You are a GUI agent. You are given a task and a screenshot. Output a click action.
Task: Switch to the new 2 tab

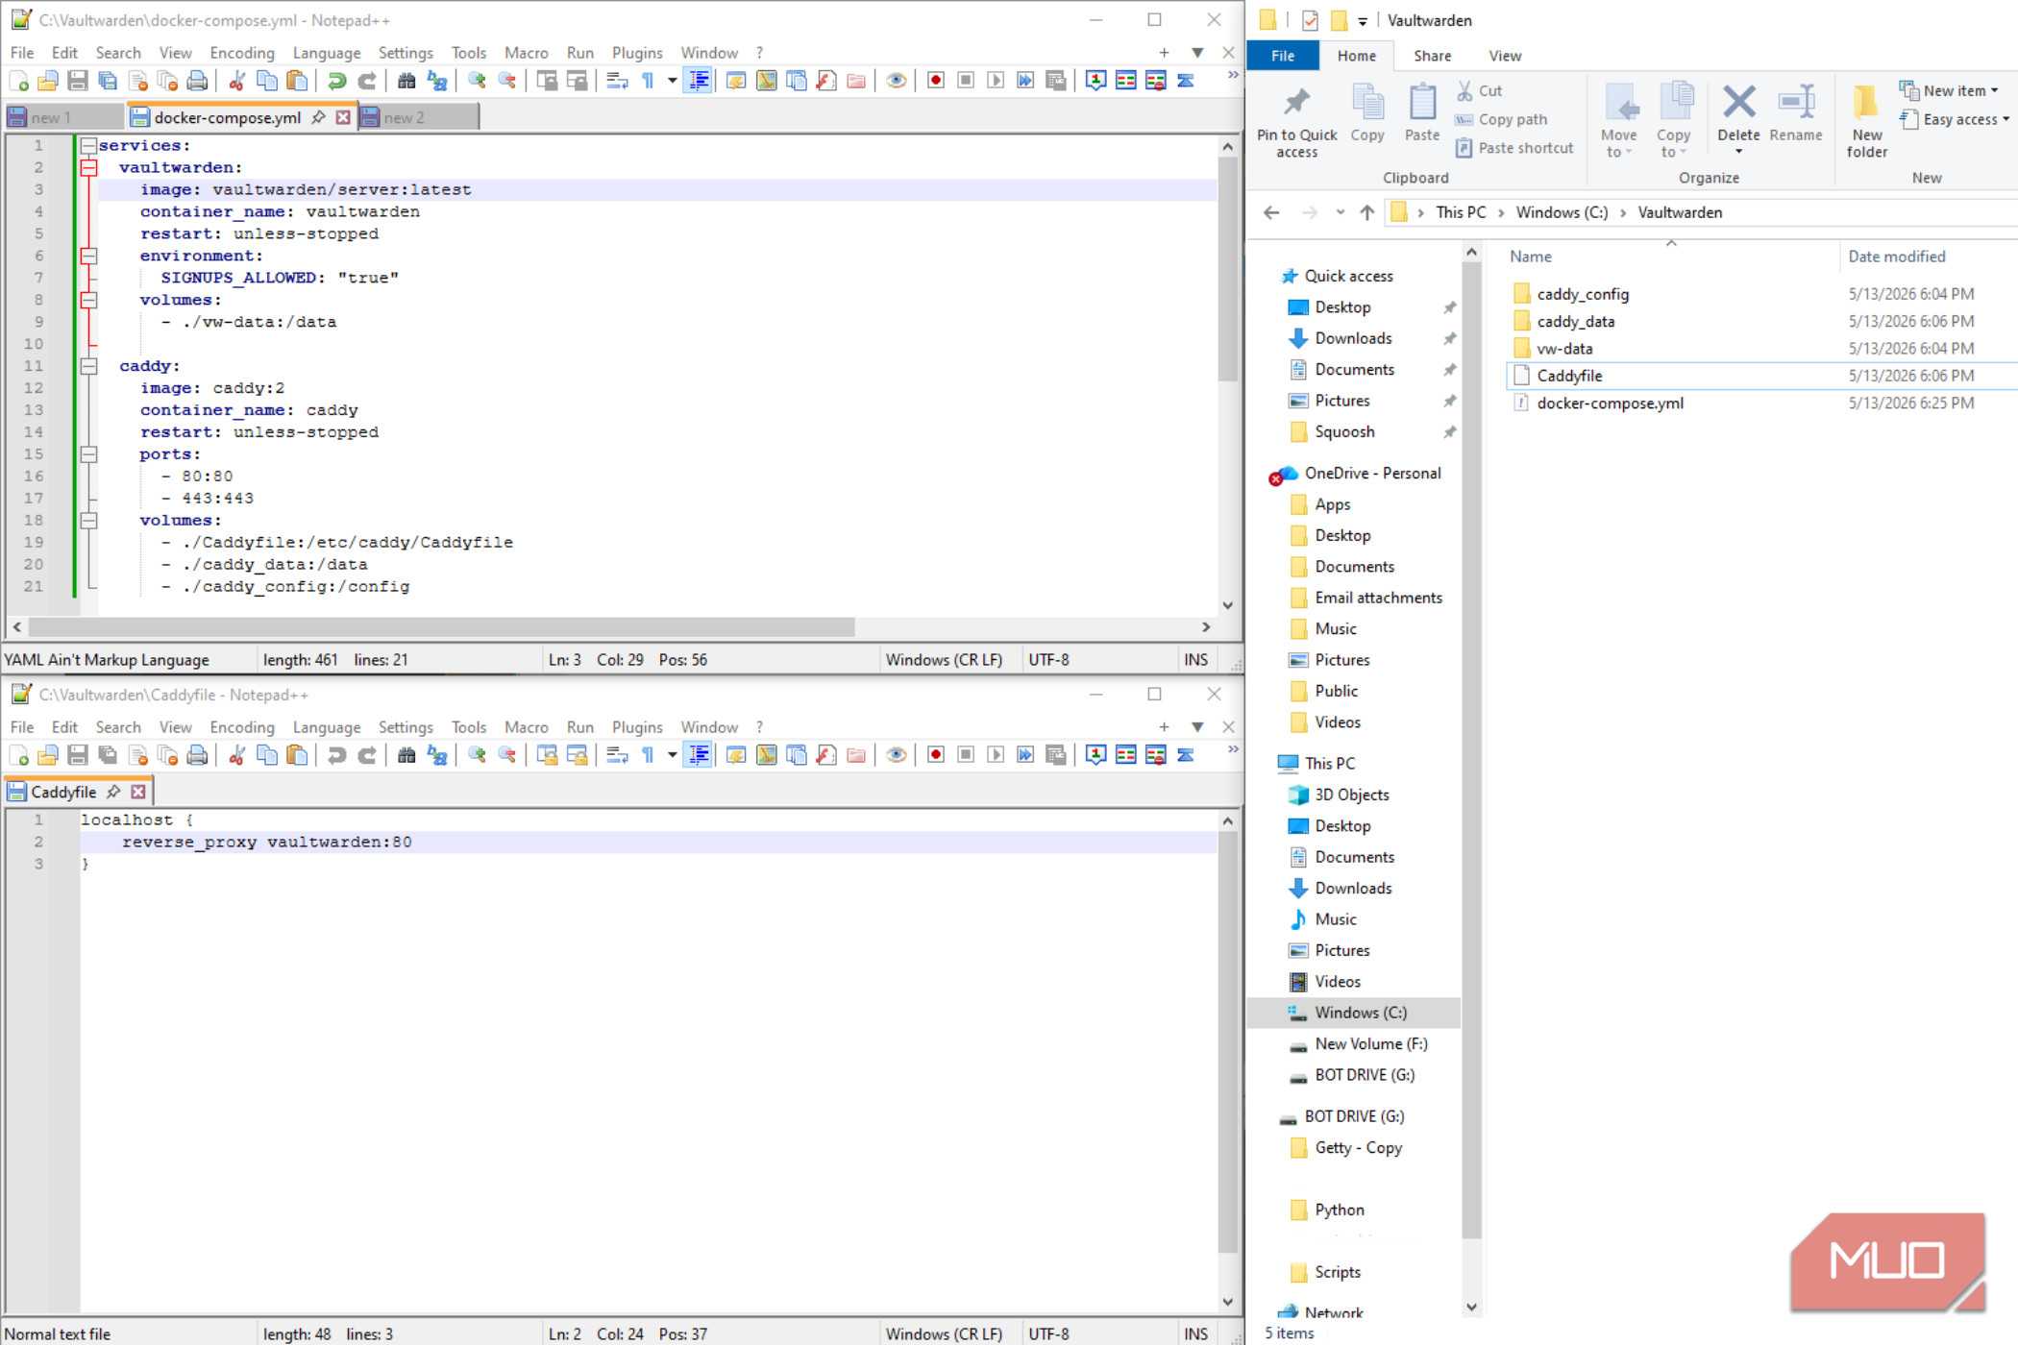418,117
